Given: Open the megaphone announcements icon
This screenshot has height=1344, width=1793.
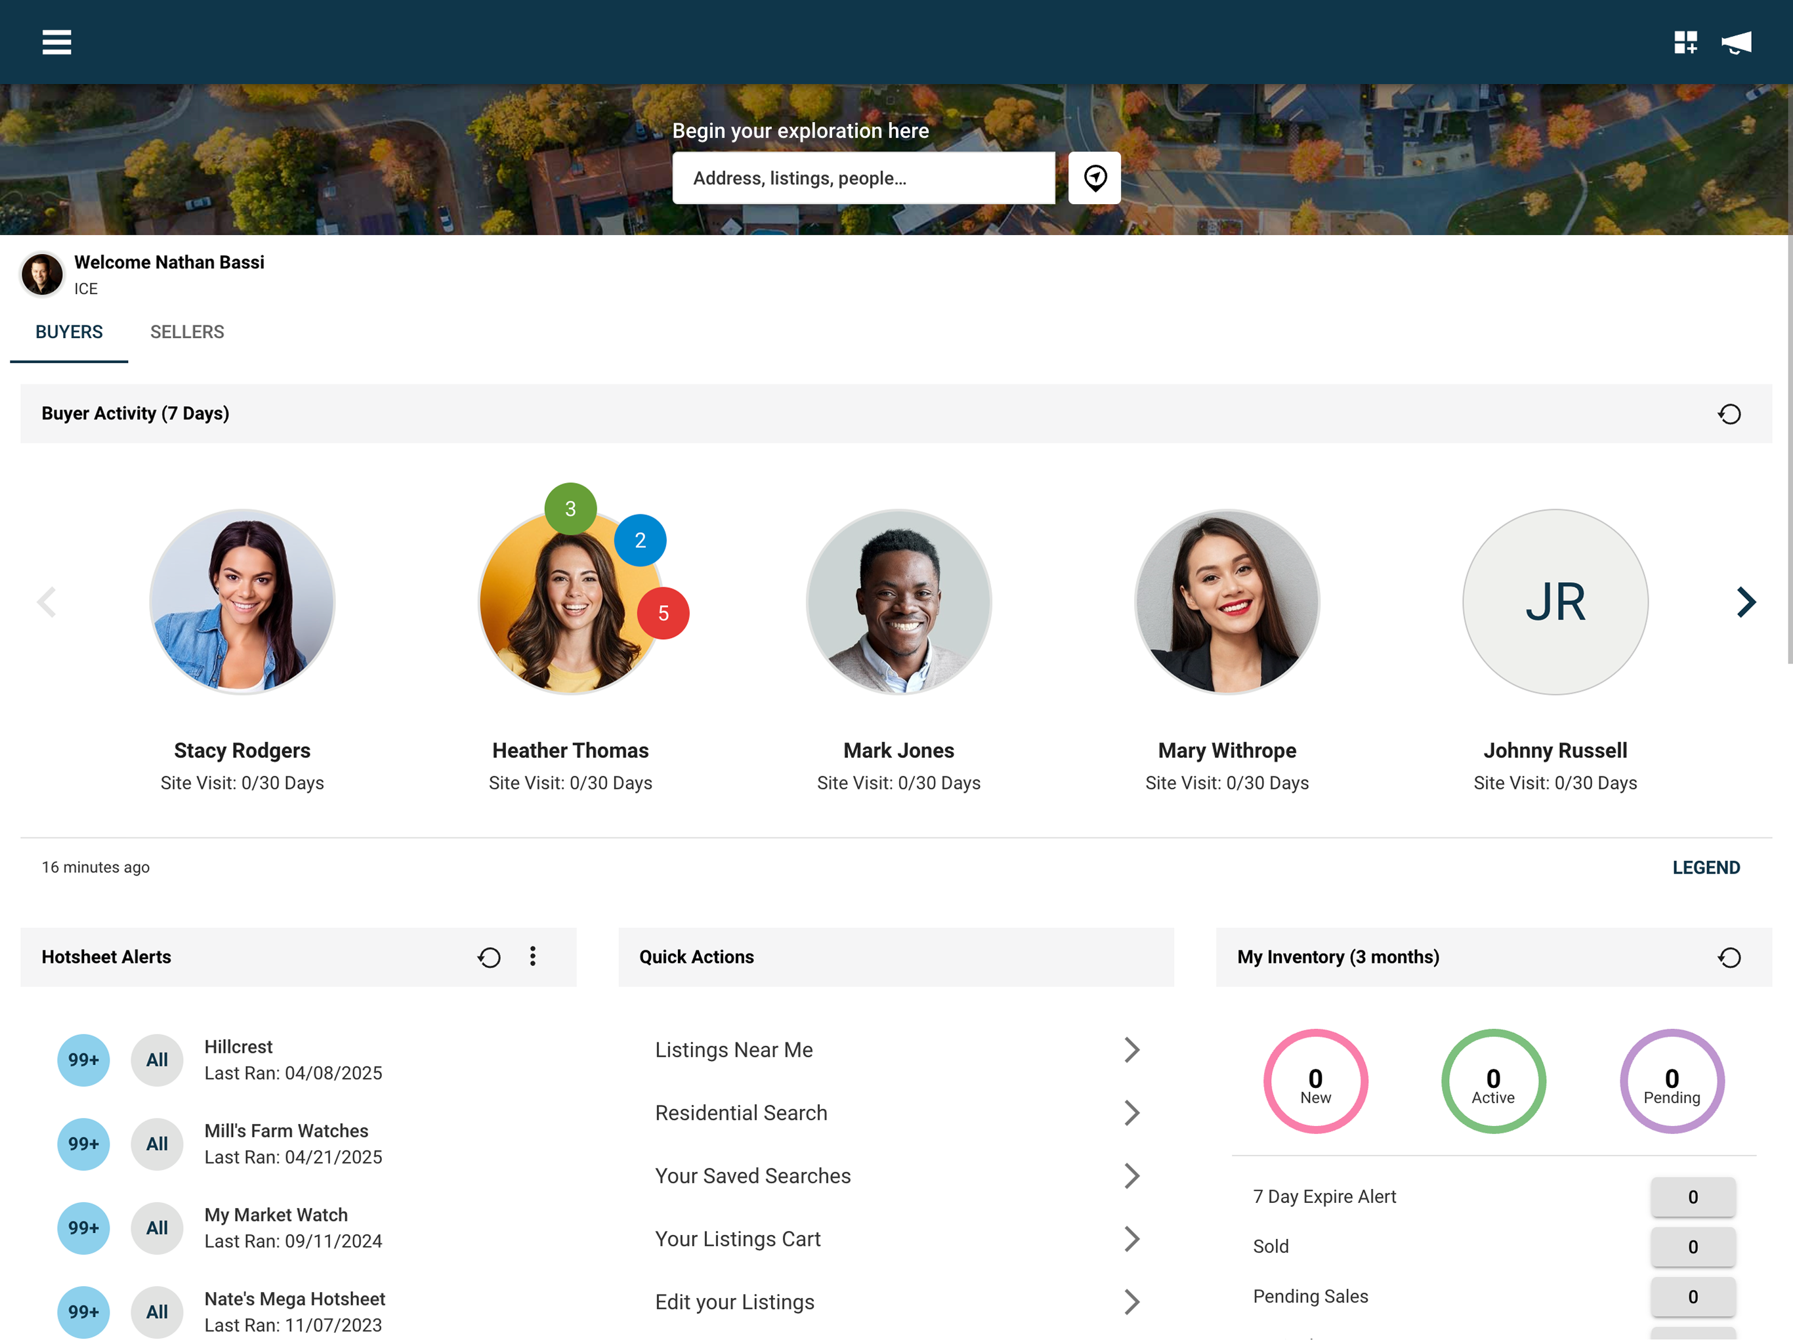Looking at the screenshot, I should (1737, 42).
